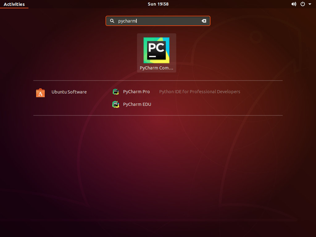This screenshot has width=316, height=237.
Task: Open the volume indicator in top bar
Action: tap(294, 4)
